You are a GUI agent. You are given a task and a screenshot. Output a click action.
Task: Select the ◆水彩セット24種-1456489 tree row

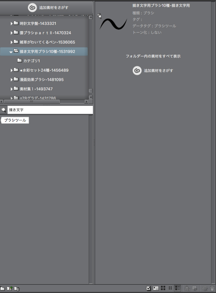(x=44, y=70)
